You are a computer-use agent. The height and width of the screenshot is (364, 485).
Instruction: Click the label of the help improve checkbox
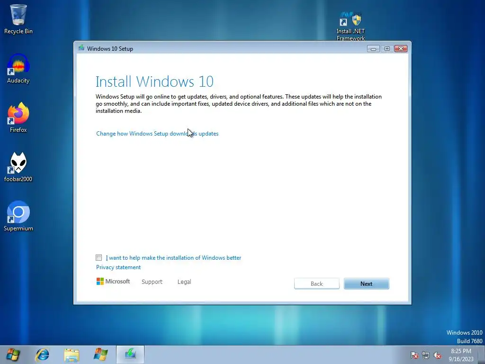tap(173, 257)
